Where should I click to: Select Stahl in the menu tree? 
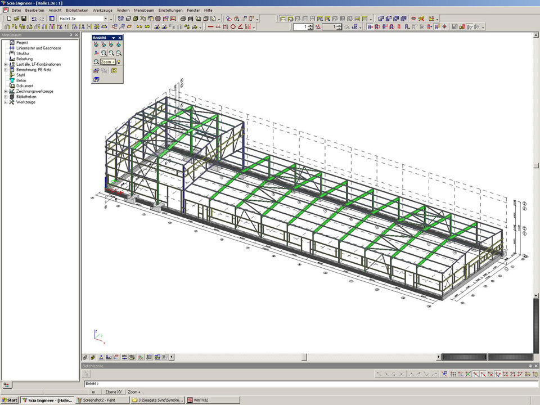pos(21,75)
